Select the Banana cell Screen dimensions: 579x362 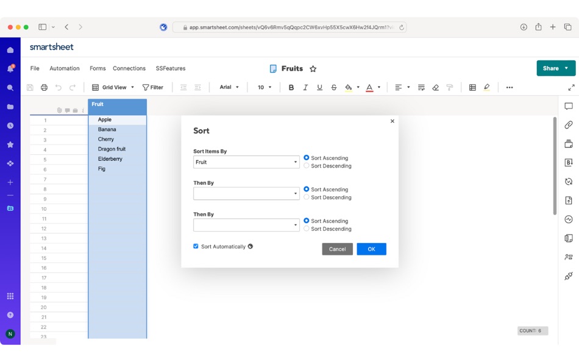118,130
